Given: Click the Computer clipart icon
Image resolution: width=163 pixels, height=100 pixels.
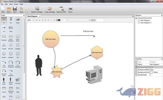Looking at the screenshot, I should coord(18,81).
